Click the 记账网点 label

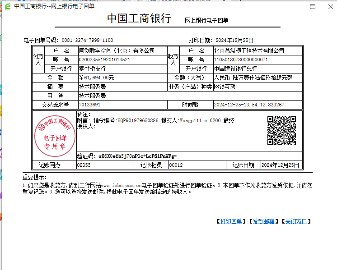click(50, 165)
